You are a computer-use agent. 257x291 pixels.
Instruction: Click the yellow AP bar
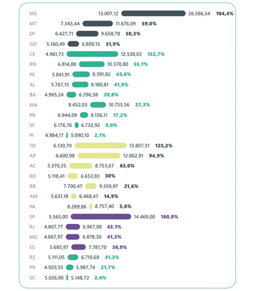(99, 156)
